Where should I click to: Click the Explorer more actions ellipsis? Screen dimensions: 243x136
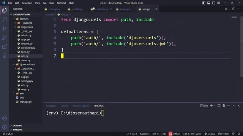pos(38,9)
